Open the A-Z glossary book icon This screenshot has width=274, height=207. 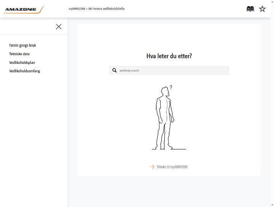click(250, 9)
